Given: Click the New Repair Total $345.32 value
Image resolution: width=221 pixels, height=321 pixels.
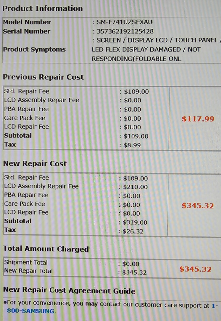Looking at the screenshot, I should point(134,272).
